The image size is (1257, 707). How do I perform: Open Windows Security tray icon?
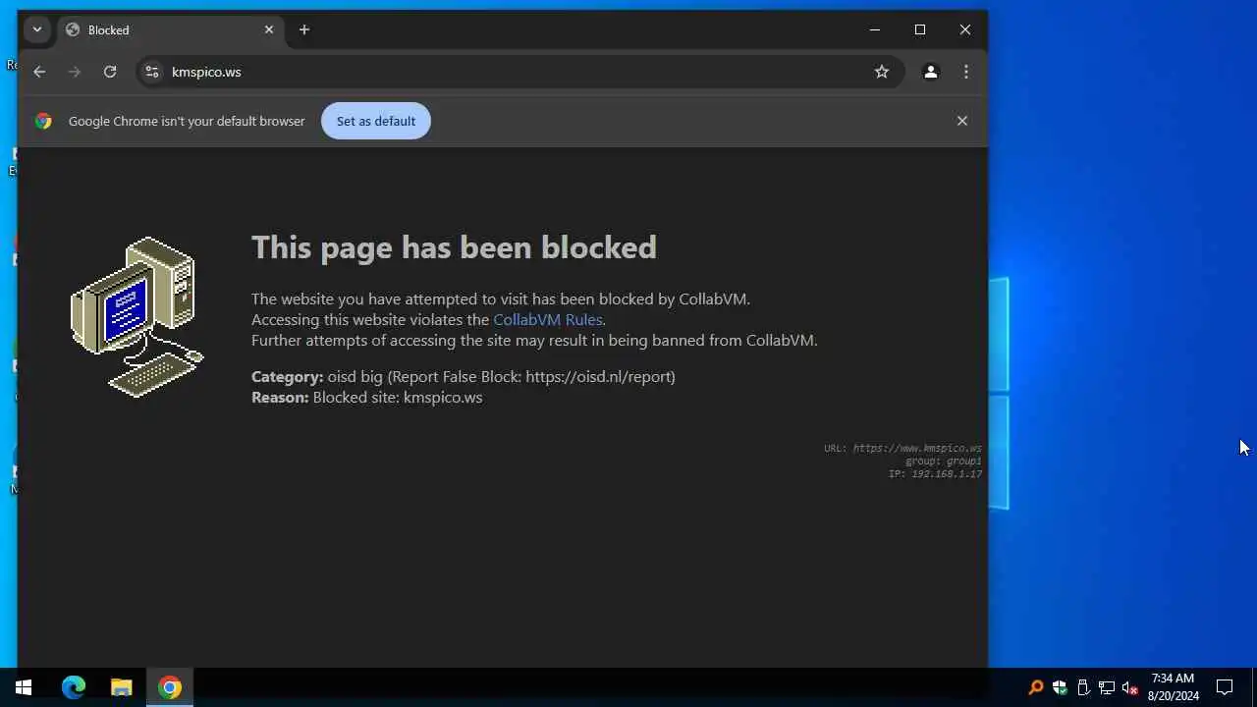[1060, 687]
